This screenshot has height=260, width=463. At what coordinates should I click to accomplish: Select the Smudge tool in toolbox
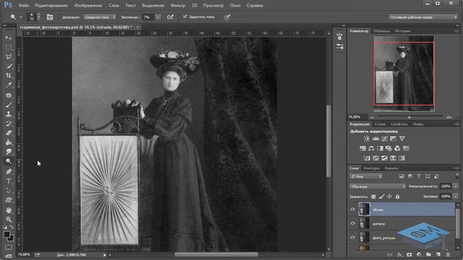(x=9, y=152)
